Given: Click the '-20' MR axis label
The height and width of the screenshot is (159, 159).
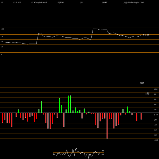Looking at the screenshot, I should pyautogui.click(x=155, y=120).
